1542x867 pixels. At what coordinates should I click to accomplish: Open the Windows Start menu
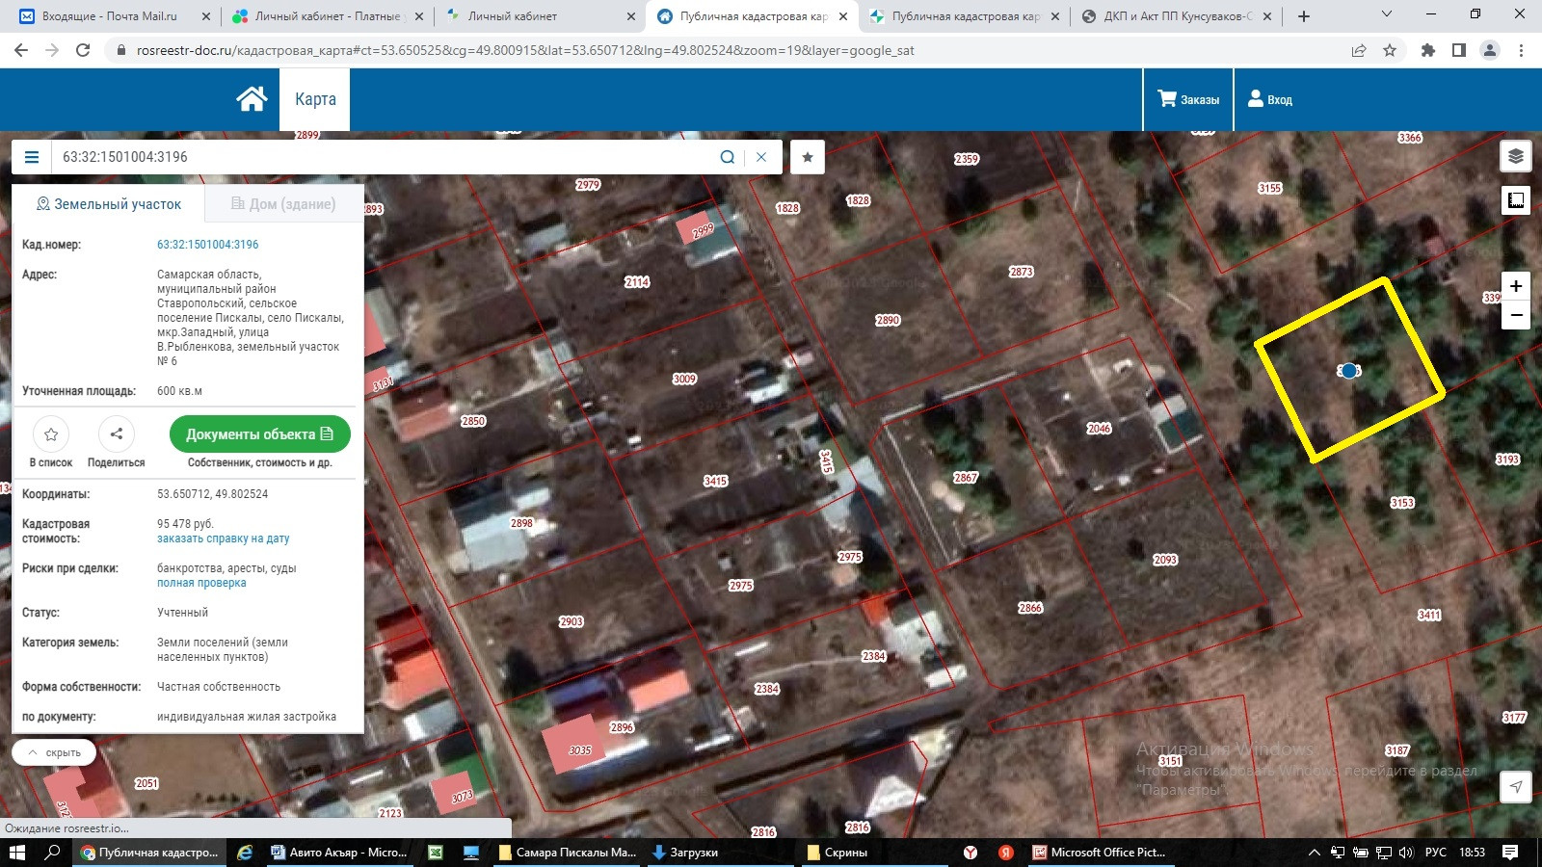click(x=16, y=853)
